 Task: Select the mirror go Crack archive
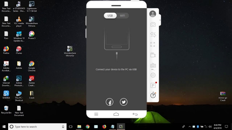(x=223, y=96)
